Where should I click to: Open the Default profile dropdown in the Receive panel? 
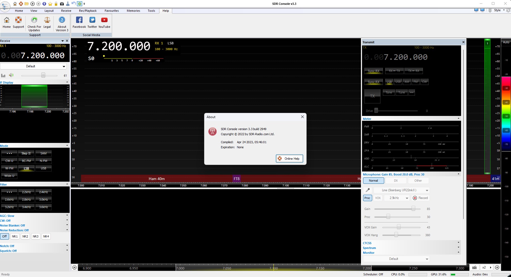tap(33, 66)
